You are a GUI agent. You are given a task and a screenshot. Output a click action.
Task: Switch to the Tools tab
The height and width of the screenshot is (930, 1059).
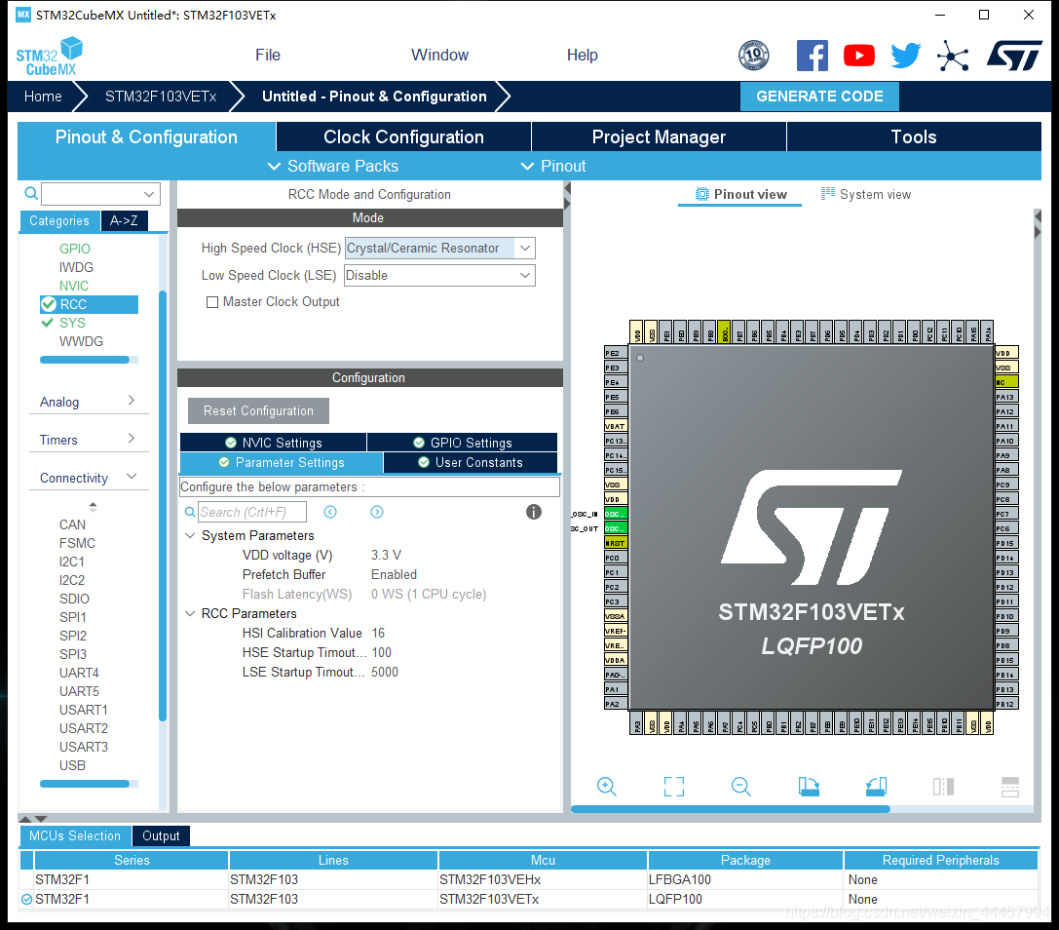tap(914, 137)
